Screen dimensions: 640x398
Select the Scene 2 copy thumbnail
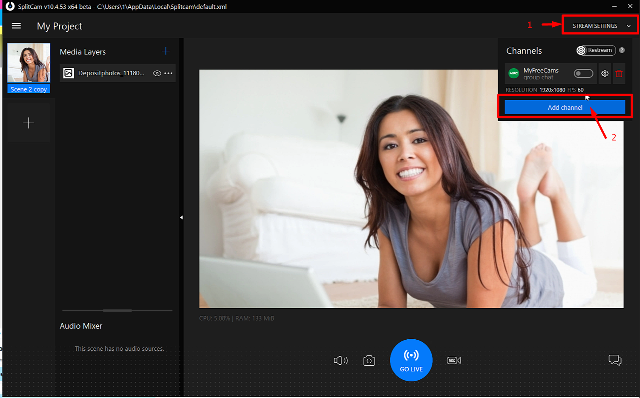point(29,63)
